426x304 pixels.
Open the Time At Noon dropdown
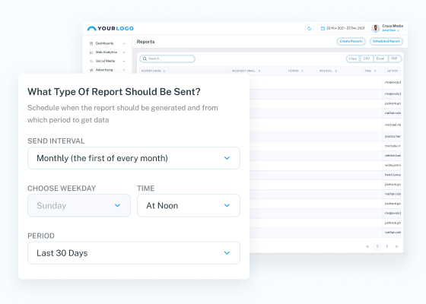(189, 205)
